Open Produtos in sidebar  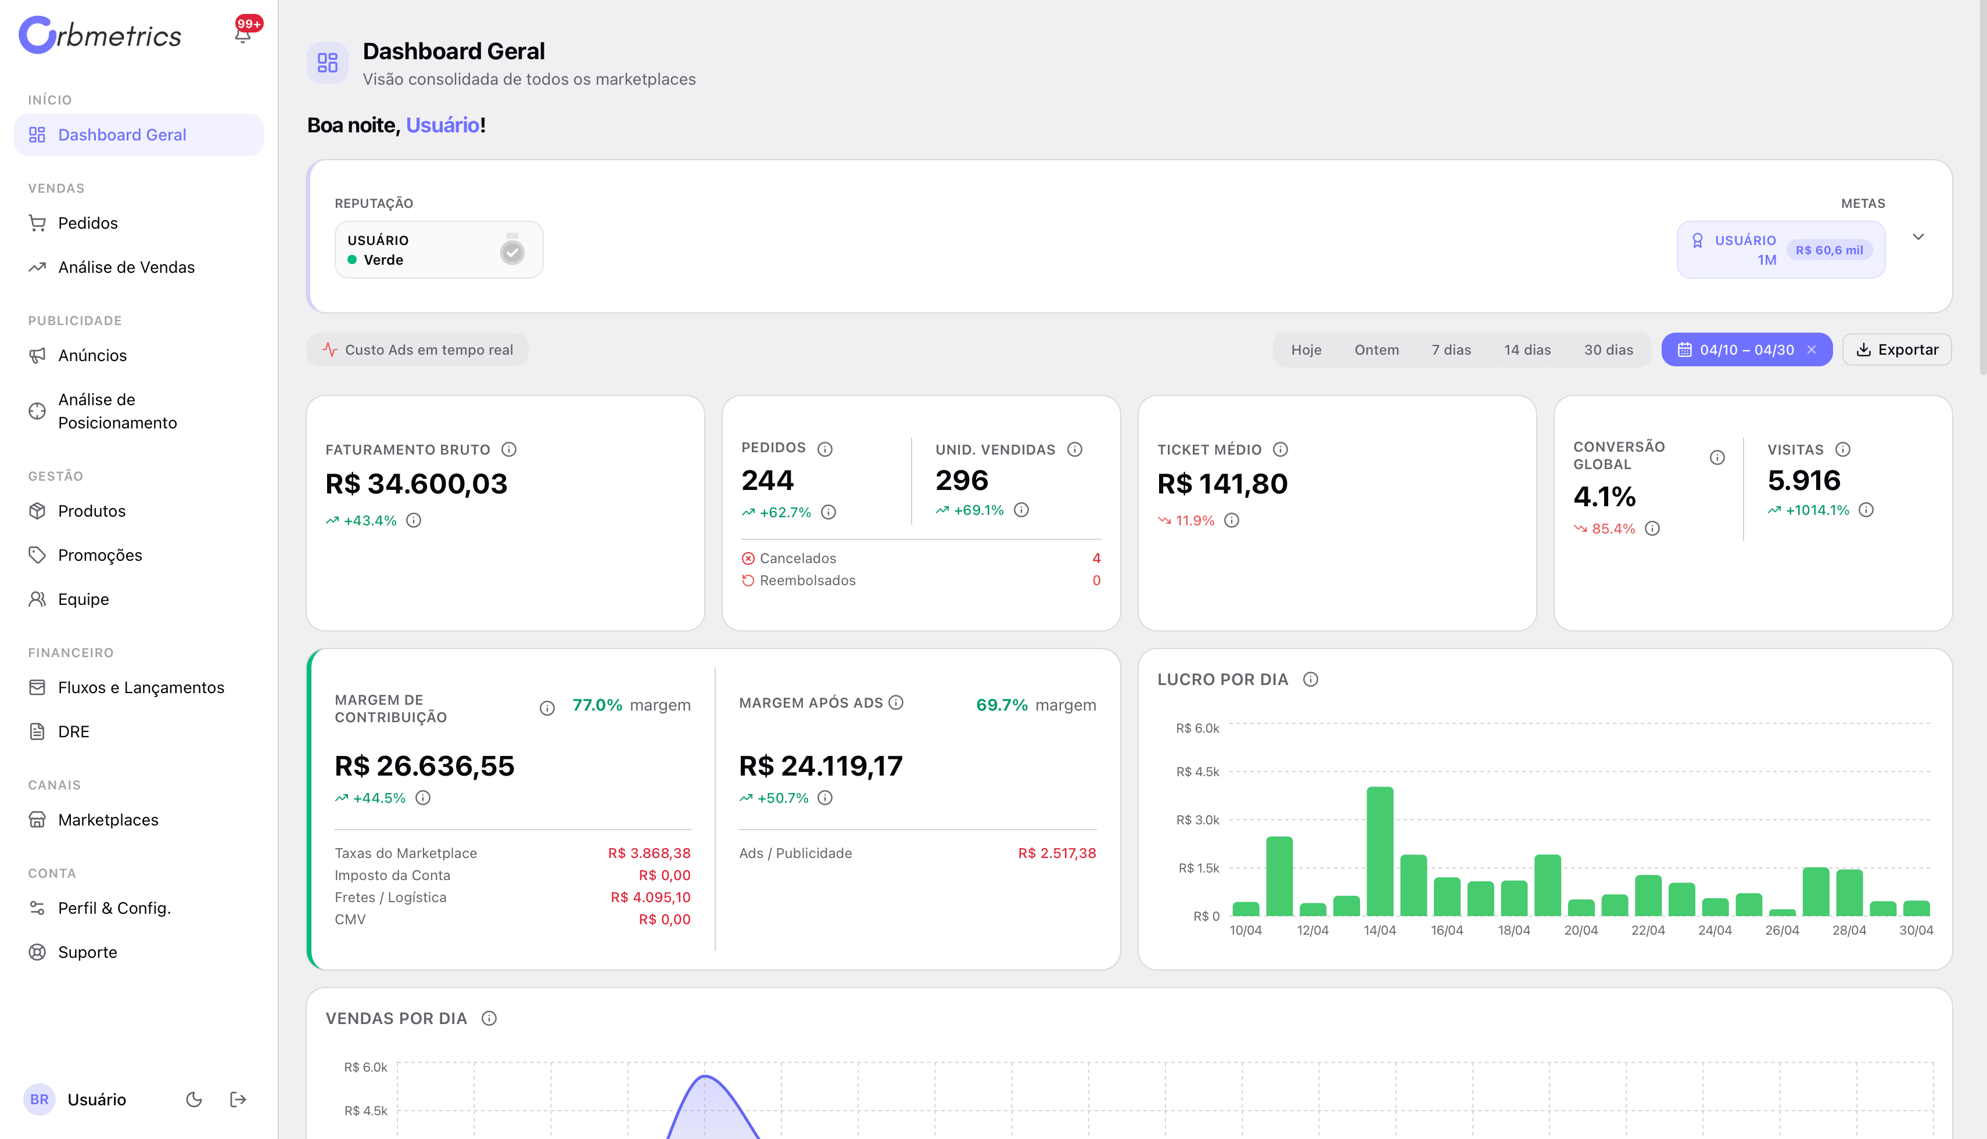coord(139,511)
